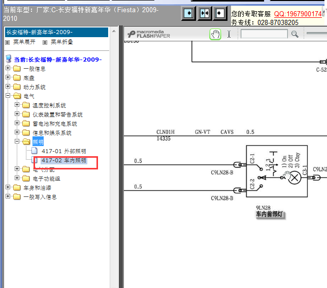Expand the 一般写入信息 node
Viewport: 327px width, 288px height.
pyautogui.click(x=8, y=196)
